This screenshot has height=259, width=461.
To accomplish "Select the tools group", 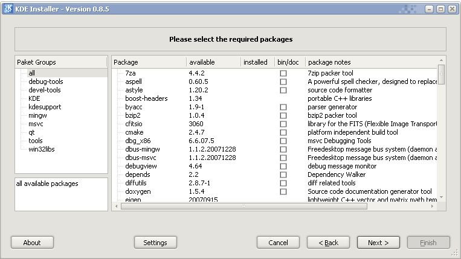I will [x=35, y=141].
